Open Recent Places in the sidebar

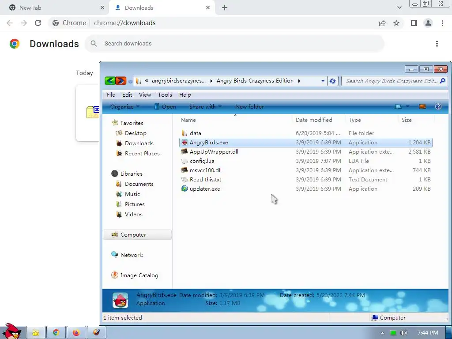tap(142, 153)
